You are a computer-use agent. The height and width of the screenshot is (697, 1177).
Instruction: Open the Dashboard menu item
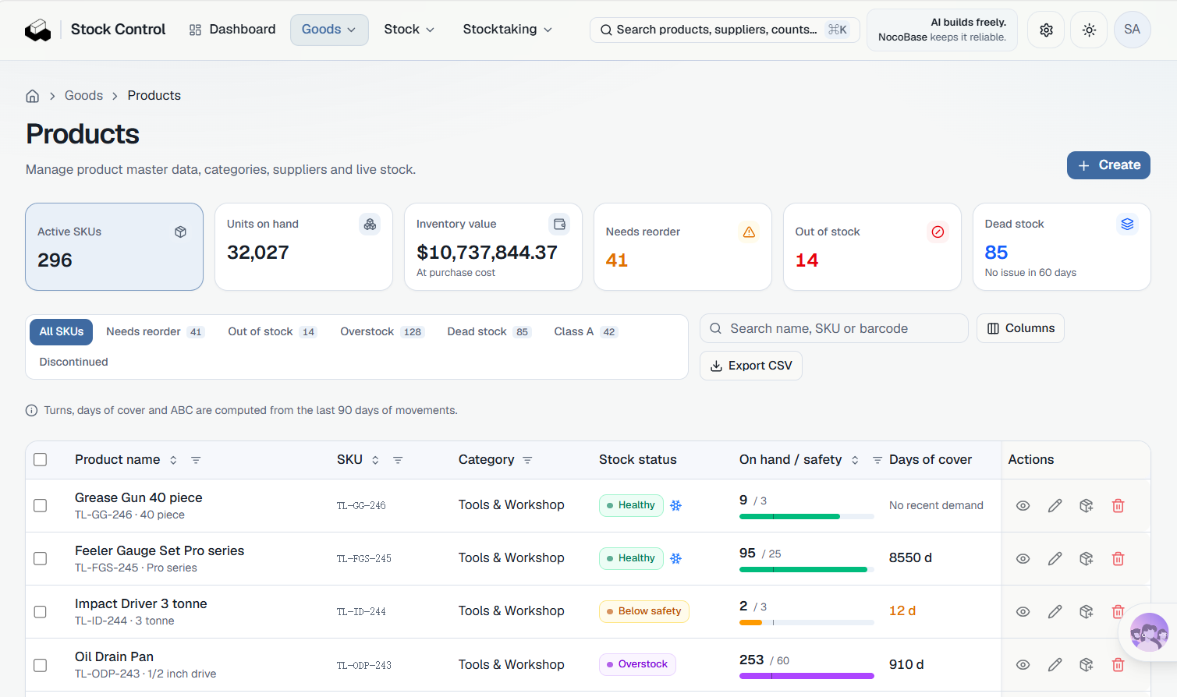pyautogui.click(x=232, y=30)
